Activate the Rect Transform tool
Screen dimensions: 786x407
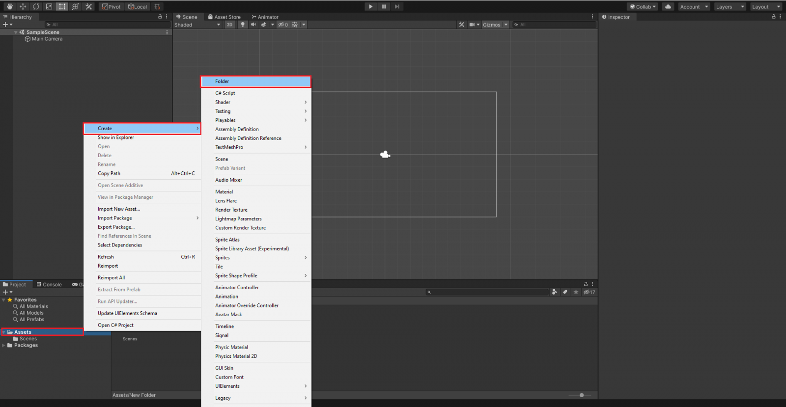(62, 6)
